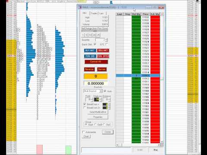Image resolution: width=207 pixels, height=155 pixels.
Task: Select quantity preset 10
Action: [90, 35]
